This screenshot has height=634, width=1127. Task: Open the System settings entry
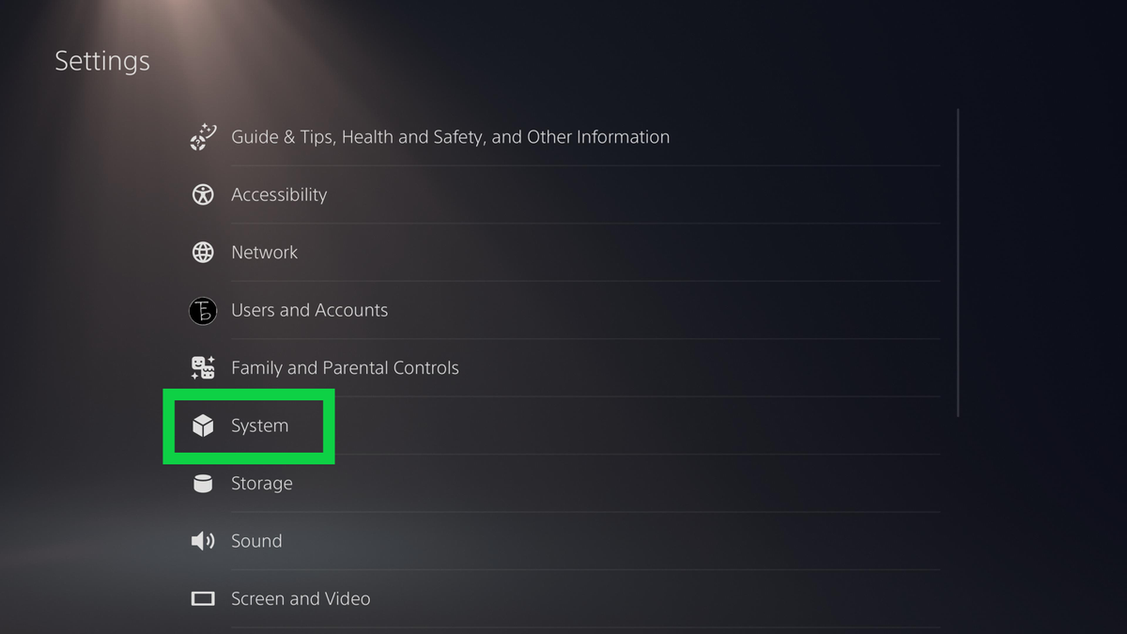click(x=259, y=425)
